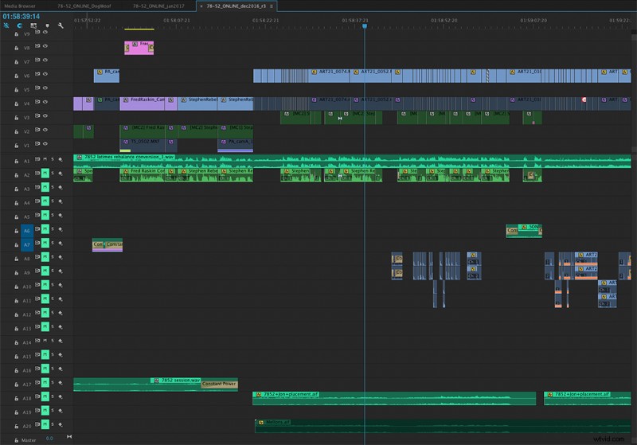The width and height of the screenshot is (637, 445).
Task: Click voice-over record icon on track A10
Action: click(61, 285)
